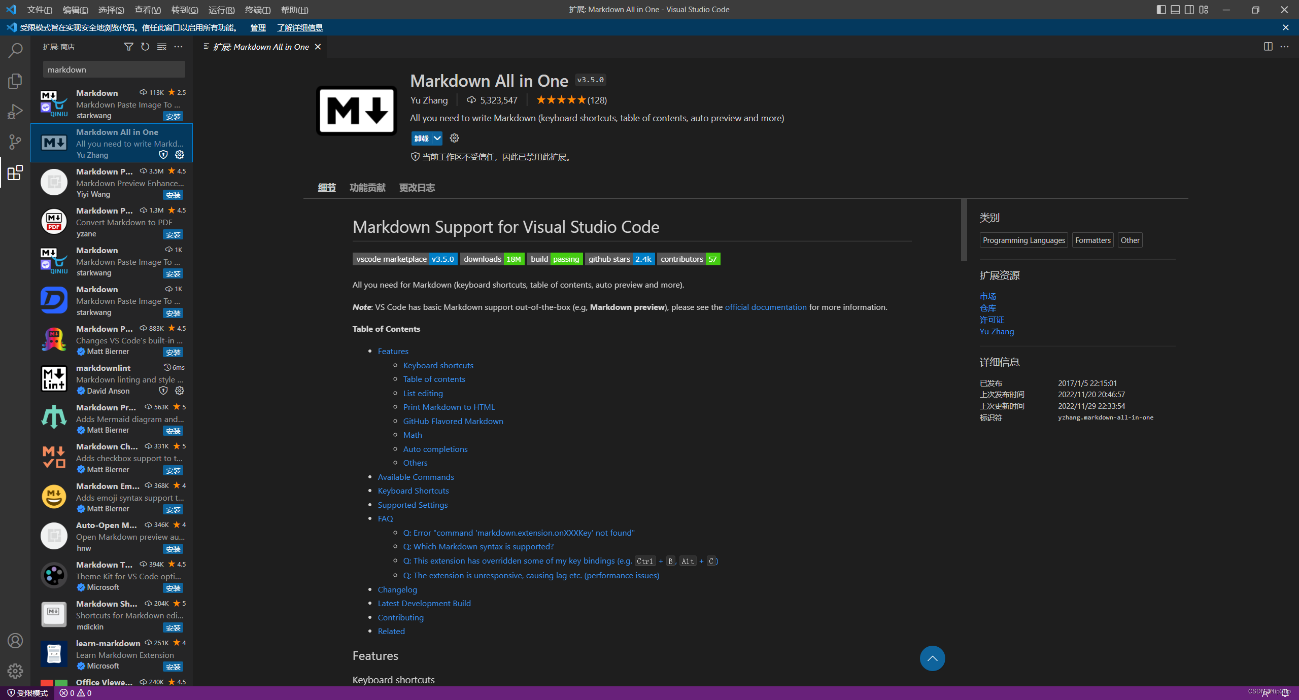Open the Explorer view icon

tap(15, 81)
